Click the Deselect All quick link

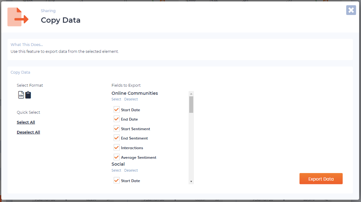pos(28,132)
